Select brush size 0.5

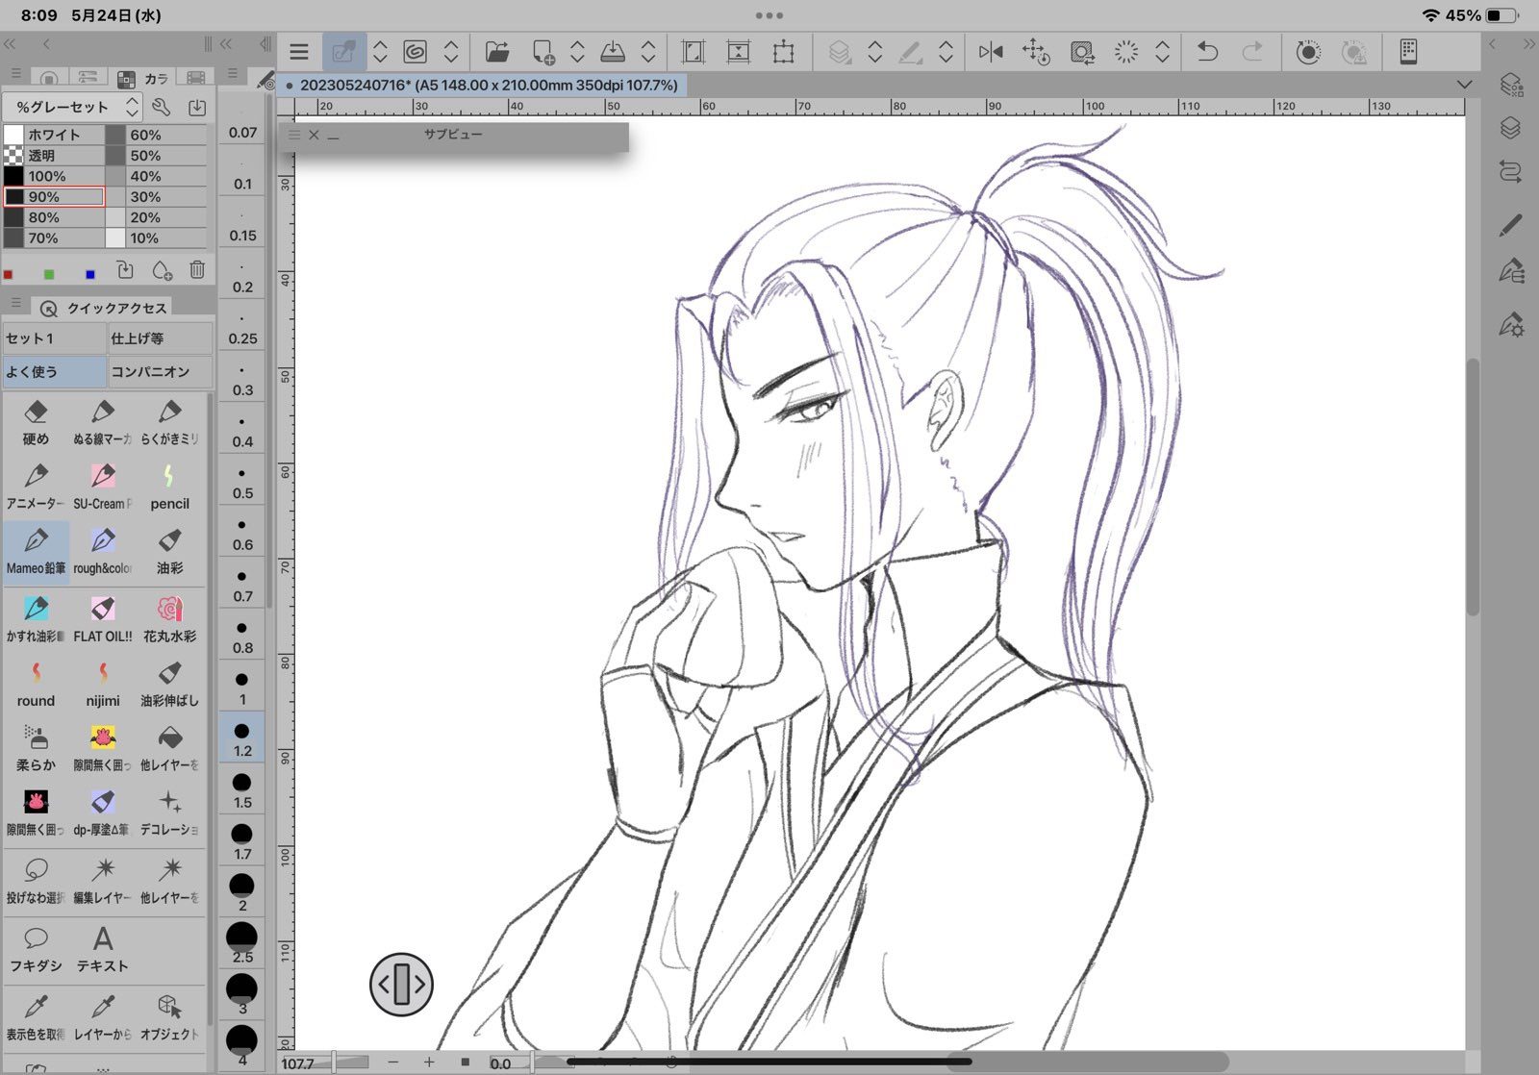(x=242, y=481)
